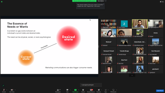Click the red 'Desired state' circle on slide
The height and width of the screenshot is (93, 165).
click(x=69, y=38)
